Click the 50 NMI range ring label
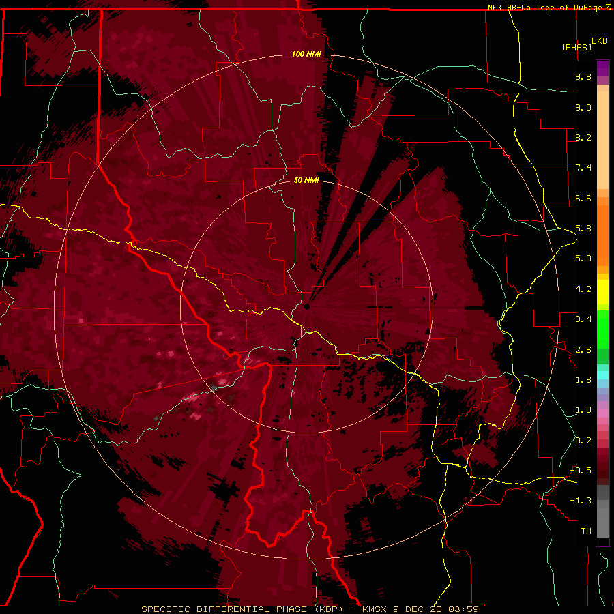The height and width of the screenshot is (614, 614). click(306, 180)
